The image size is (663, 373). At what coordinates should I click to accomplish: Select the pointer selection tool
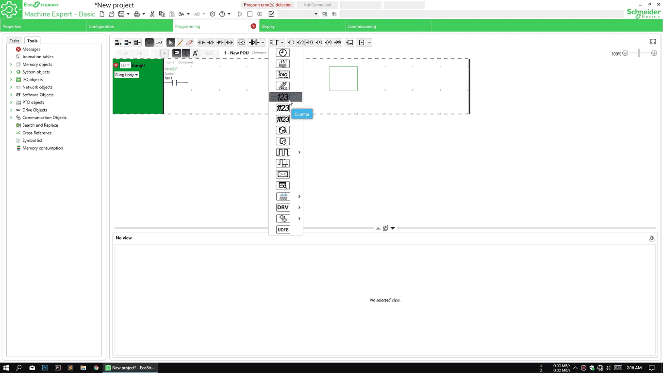[171, 42]
